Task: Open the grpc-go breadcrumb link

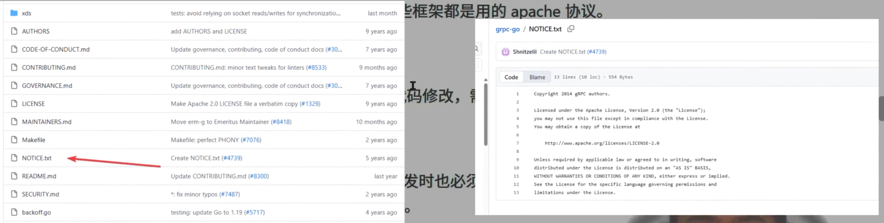Action: (x=508, y=29)
